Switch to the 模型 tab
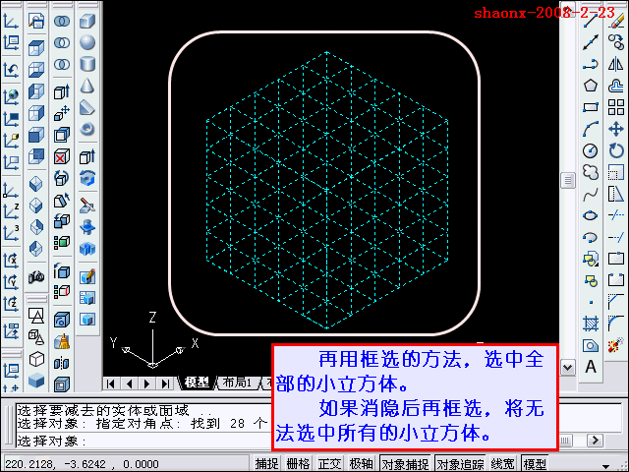Viewport: 629px width, 472px height. coord(198,383)
